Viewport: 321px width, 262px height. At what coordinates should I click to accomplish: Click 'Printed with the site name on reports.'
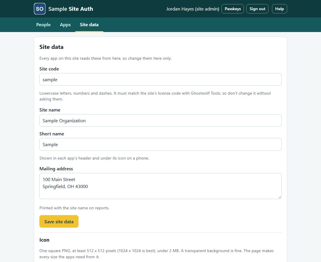coord(74,208)
